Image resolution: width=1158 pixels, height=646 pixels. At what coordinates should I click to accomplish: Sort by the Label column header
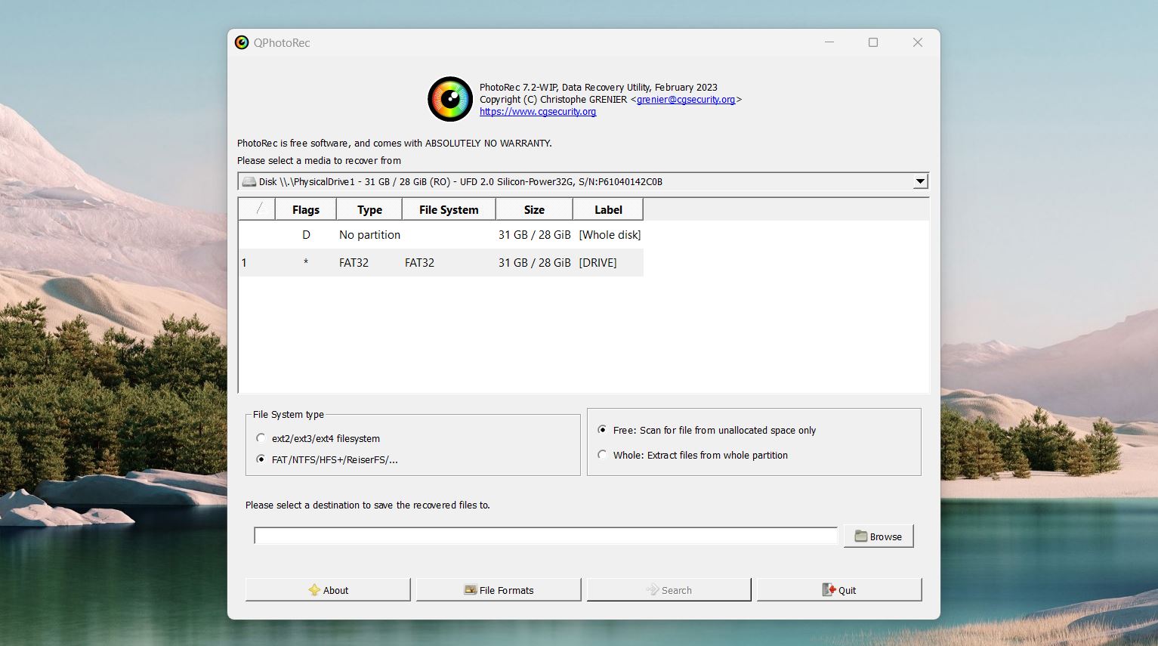(608, 209)
